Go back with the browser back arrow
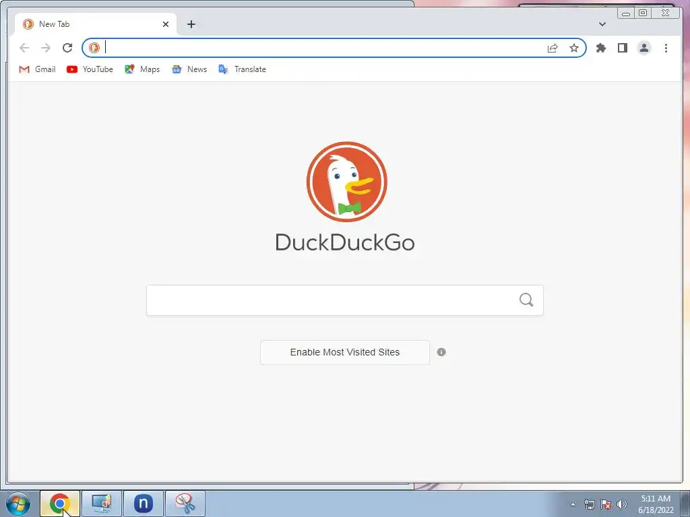This screenshot has width=690, height=517. [24, 48]
